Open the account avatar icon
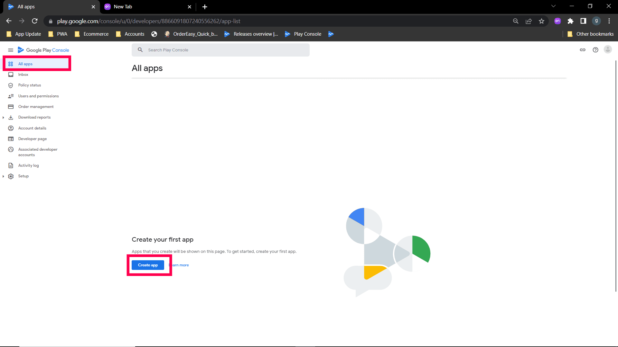 tap(608, 49)
